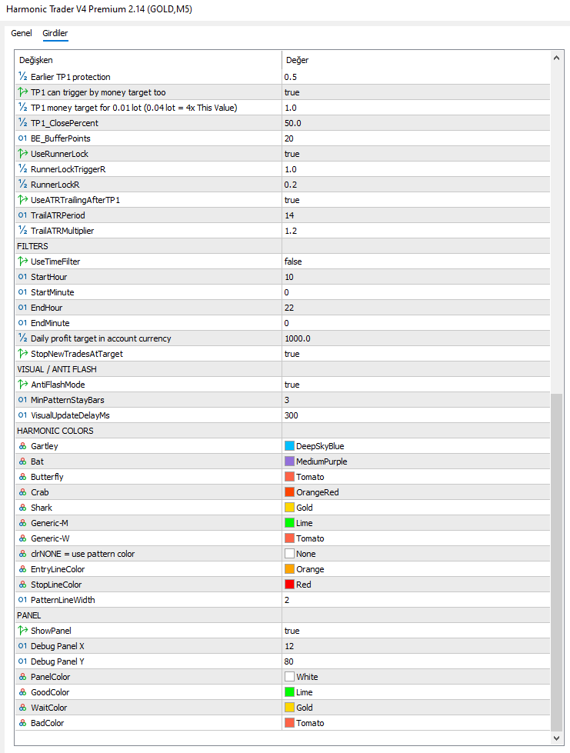Click the StopLineColor Red swatch

[x=289, y=585]
